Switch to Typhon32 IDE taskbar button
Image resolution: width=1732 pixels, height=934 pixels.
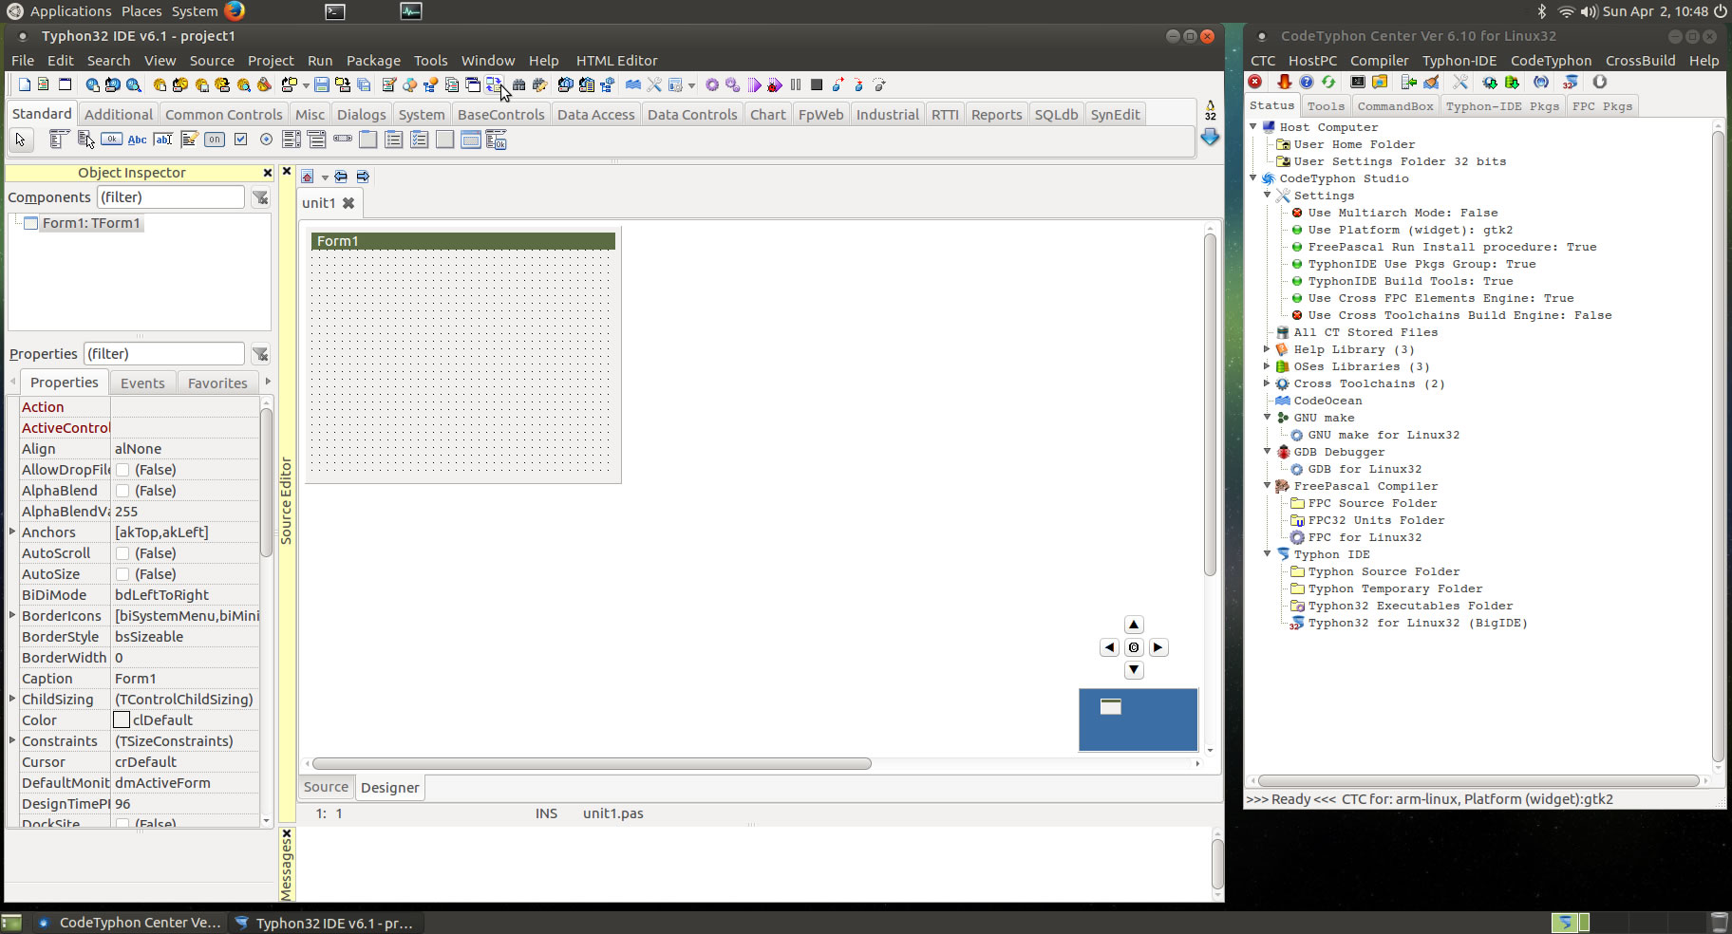(325, 923)
